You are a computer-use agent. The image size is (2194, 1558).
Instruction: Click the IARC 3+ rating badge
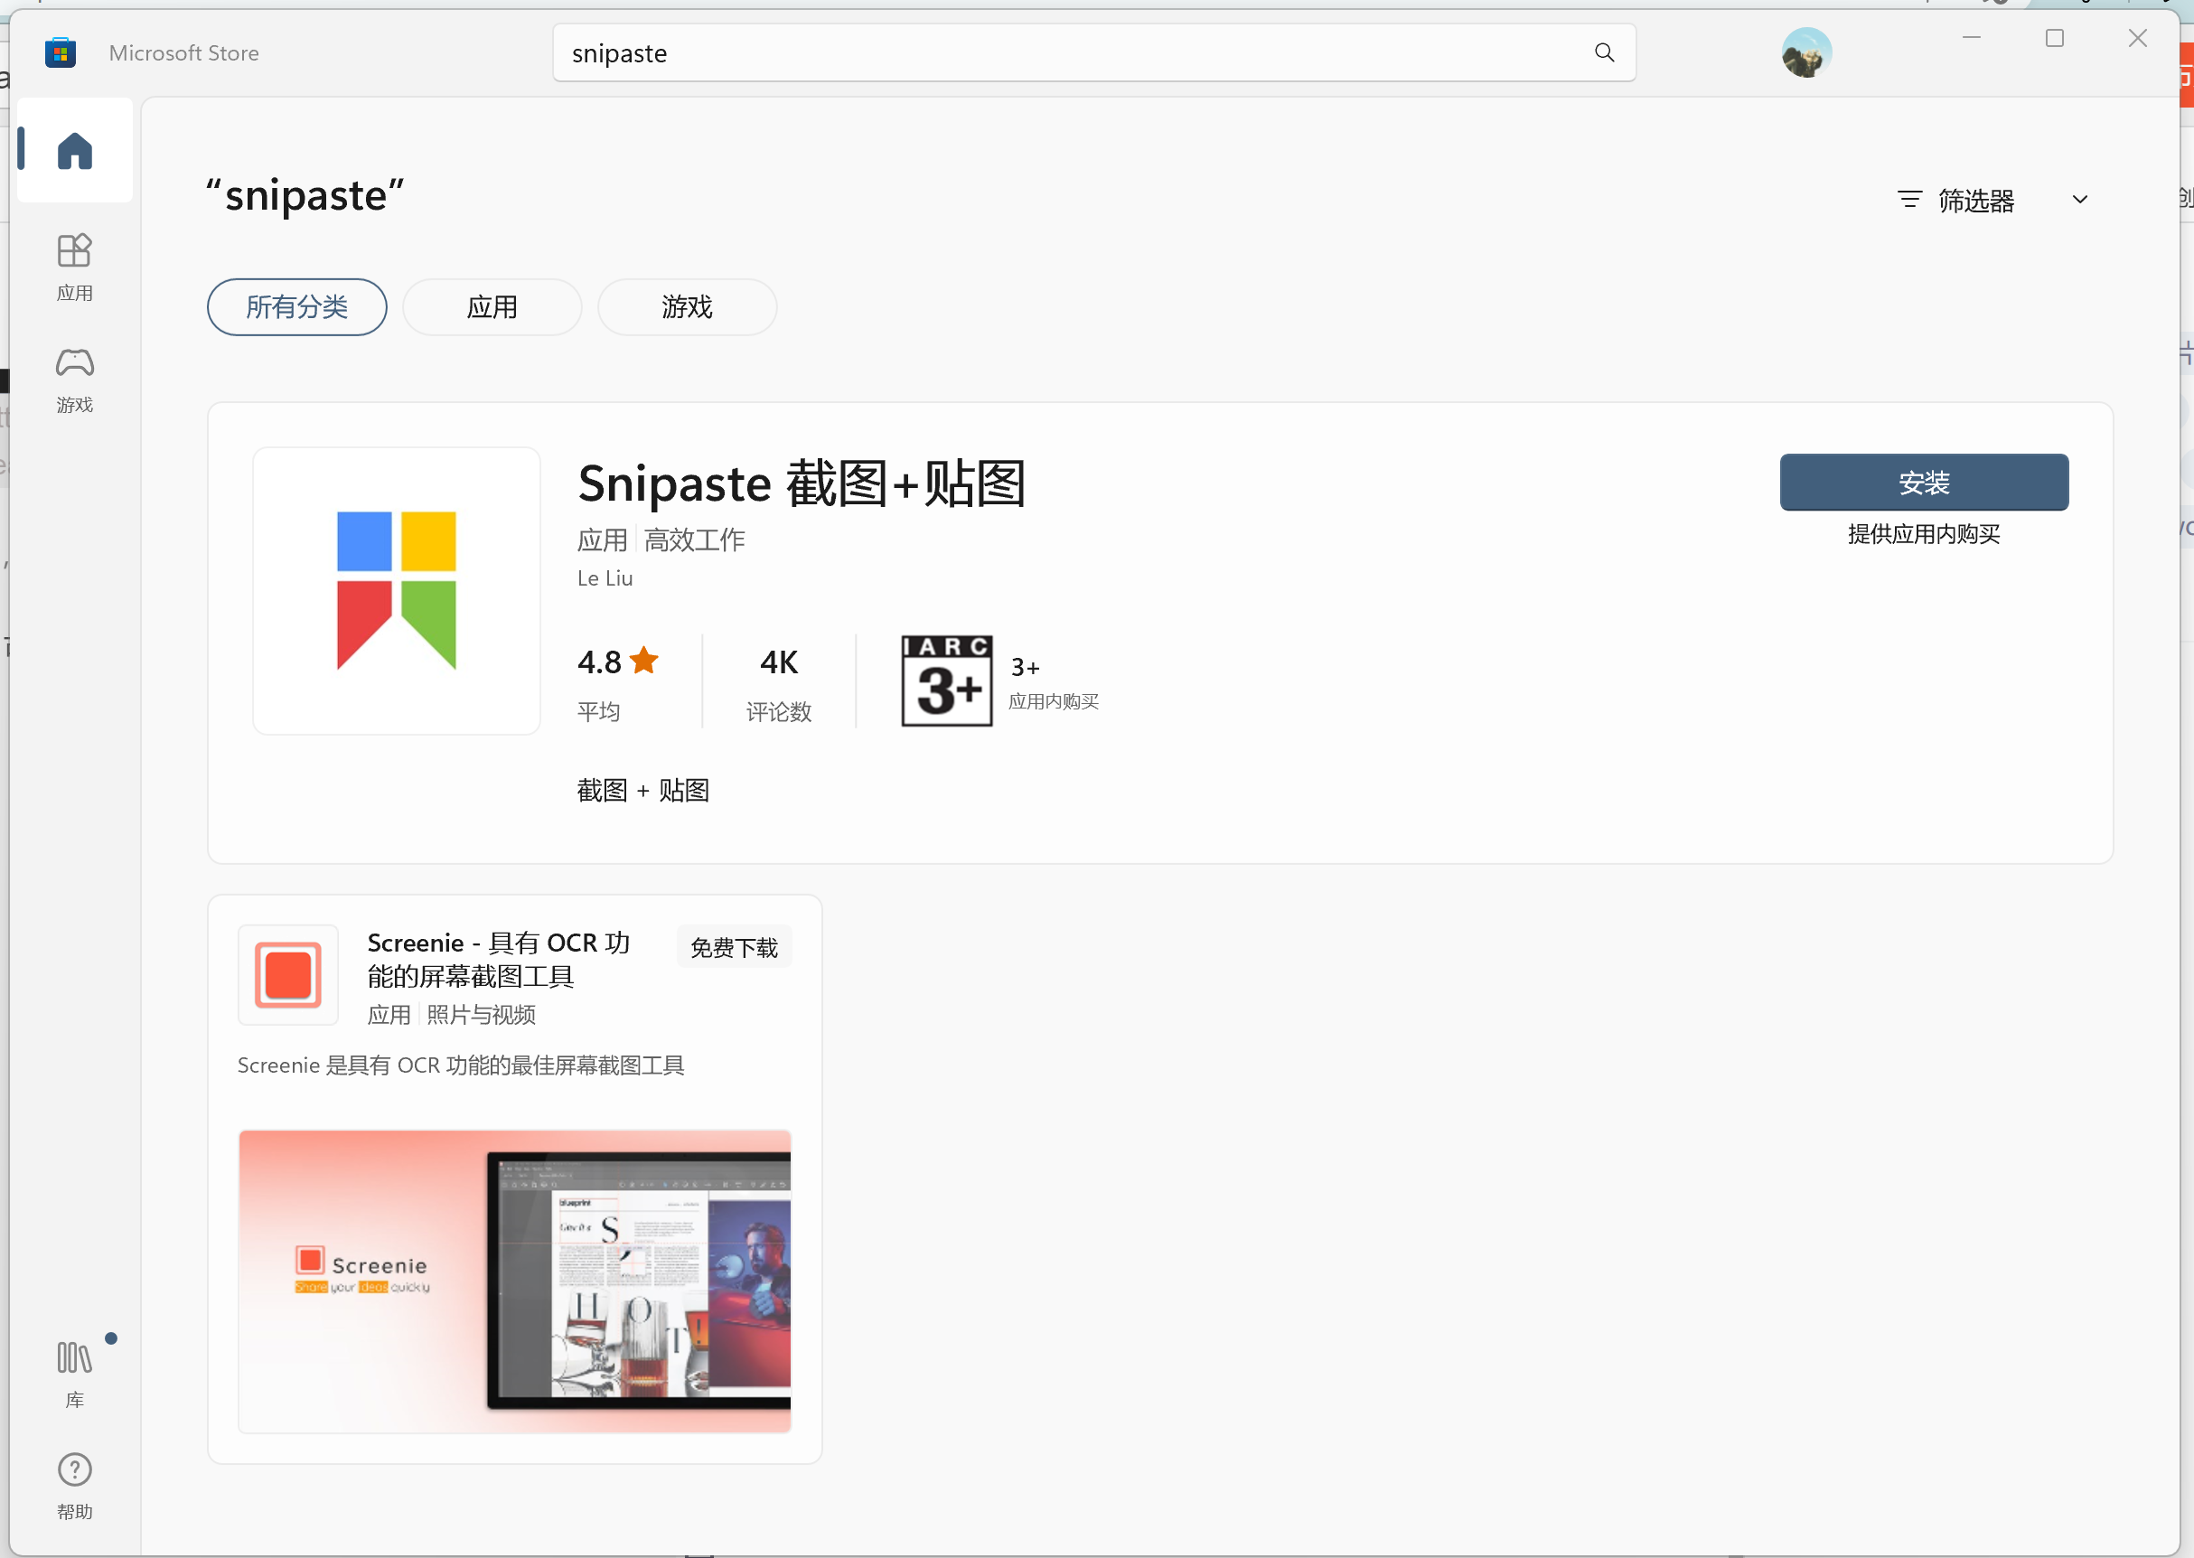[x=947, y=680]
